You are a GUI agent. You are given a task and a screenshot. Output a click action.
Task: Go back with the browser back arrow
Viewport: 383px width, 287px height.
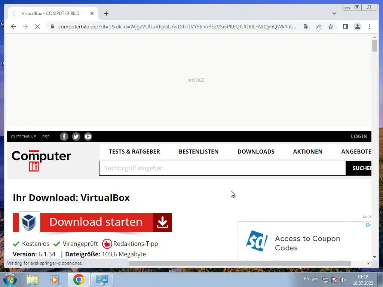(x=13, y=27)
